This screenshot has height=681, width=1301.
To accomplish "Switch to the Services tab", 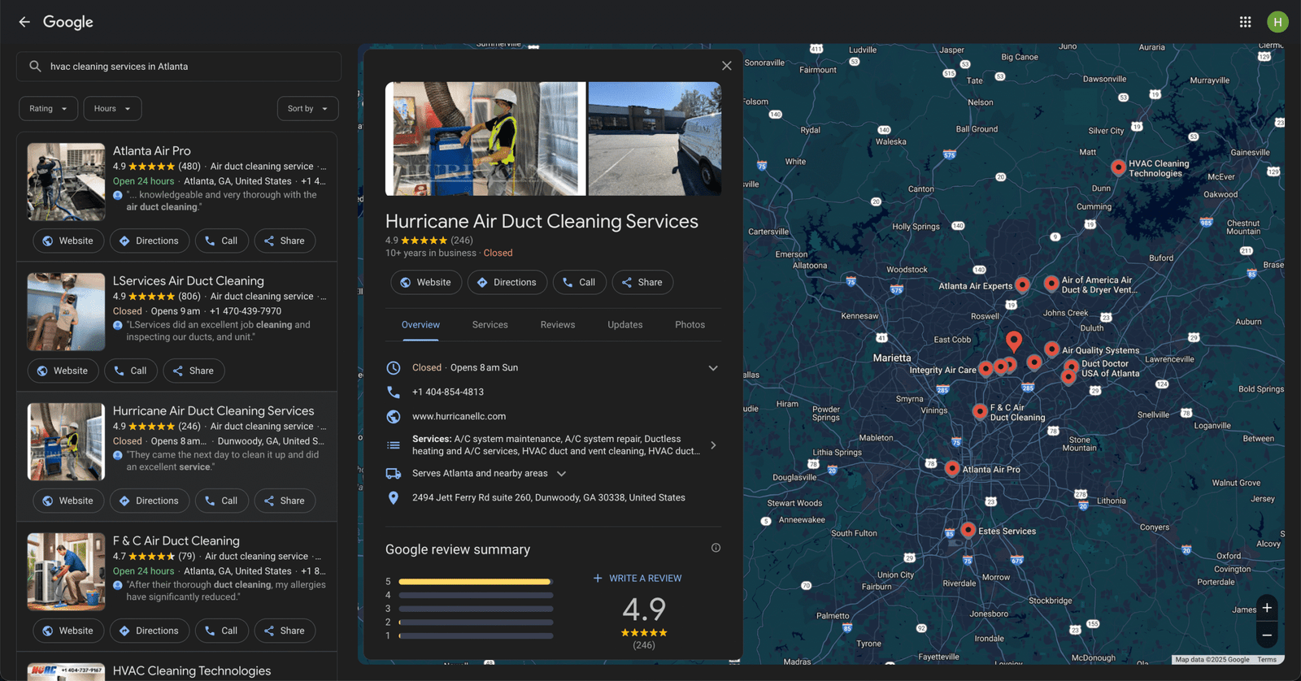I will point(490,325).
